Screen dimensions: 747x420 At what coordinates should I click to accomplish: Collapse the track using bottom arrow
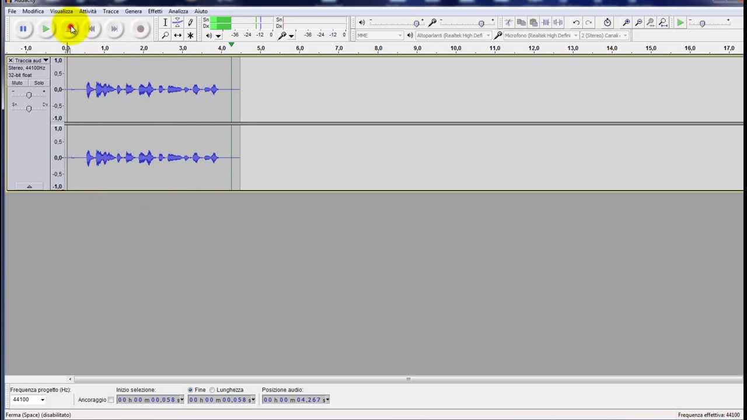29,186
